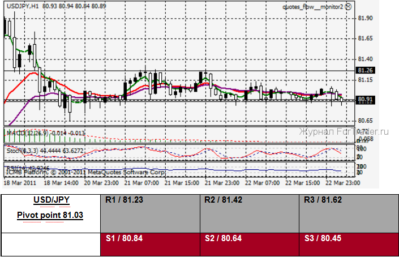The width and height of the screenshot is (399, 257).
Task: Click the USD/JPY heading in table
Action: point(50,201)
